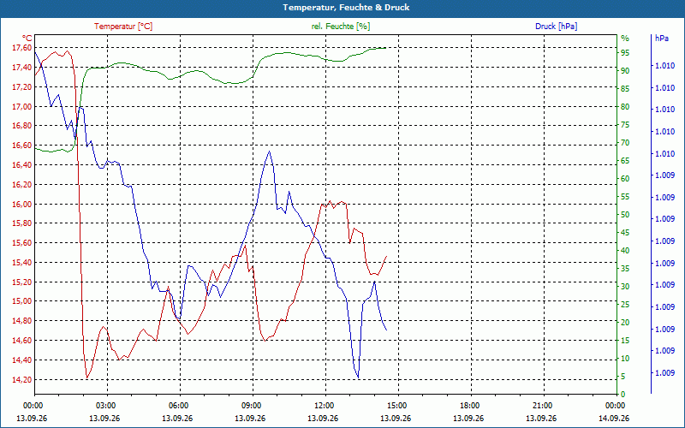The width and height of the screenshot is (685, 428).
Task: Click the 15,60 temperature axis value
Action: click(x=21, y=243)
